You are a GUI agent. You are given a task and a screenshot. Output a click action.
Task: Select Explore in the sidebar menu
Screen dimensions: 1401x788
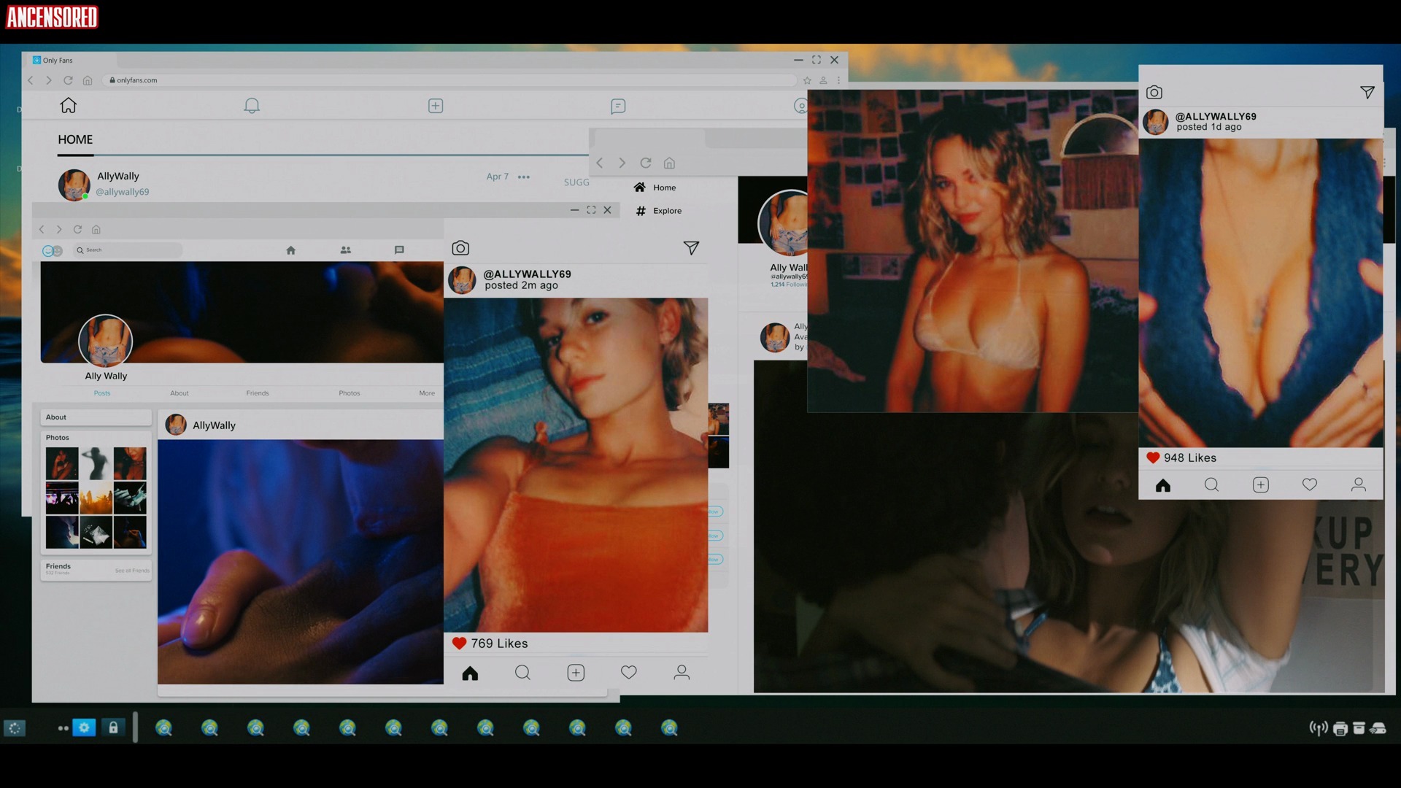click(666, 211)
